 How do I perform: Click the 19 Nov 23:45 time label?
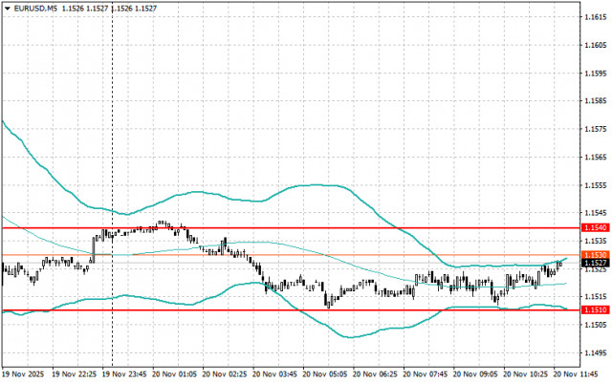124,374
